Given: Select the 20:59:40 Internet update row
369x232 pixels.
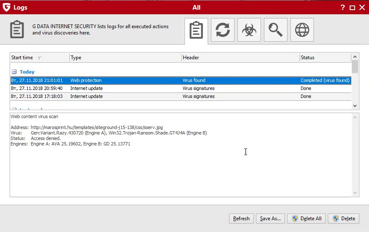Looking at the screenshot, I should [181, 88].
